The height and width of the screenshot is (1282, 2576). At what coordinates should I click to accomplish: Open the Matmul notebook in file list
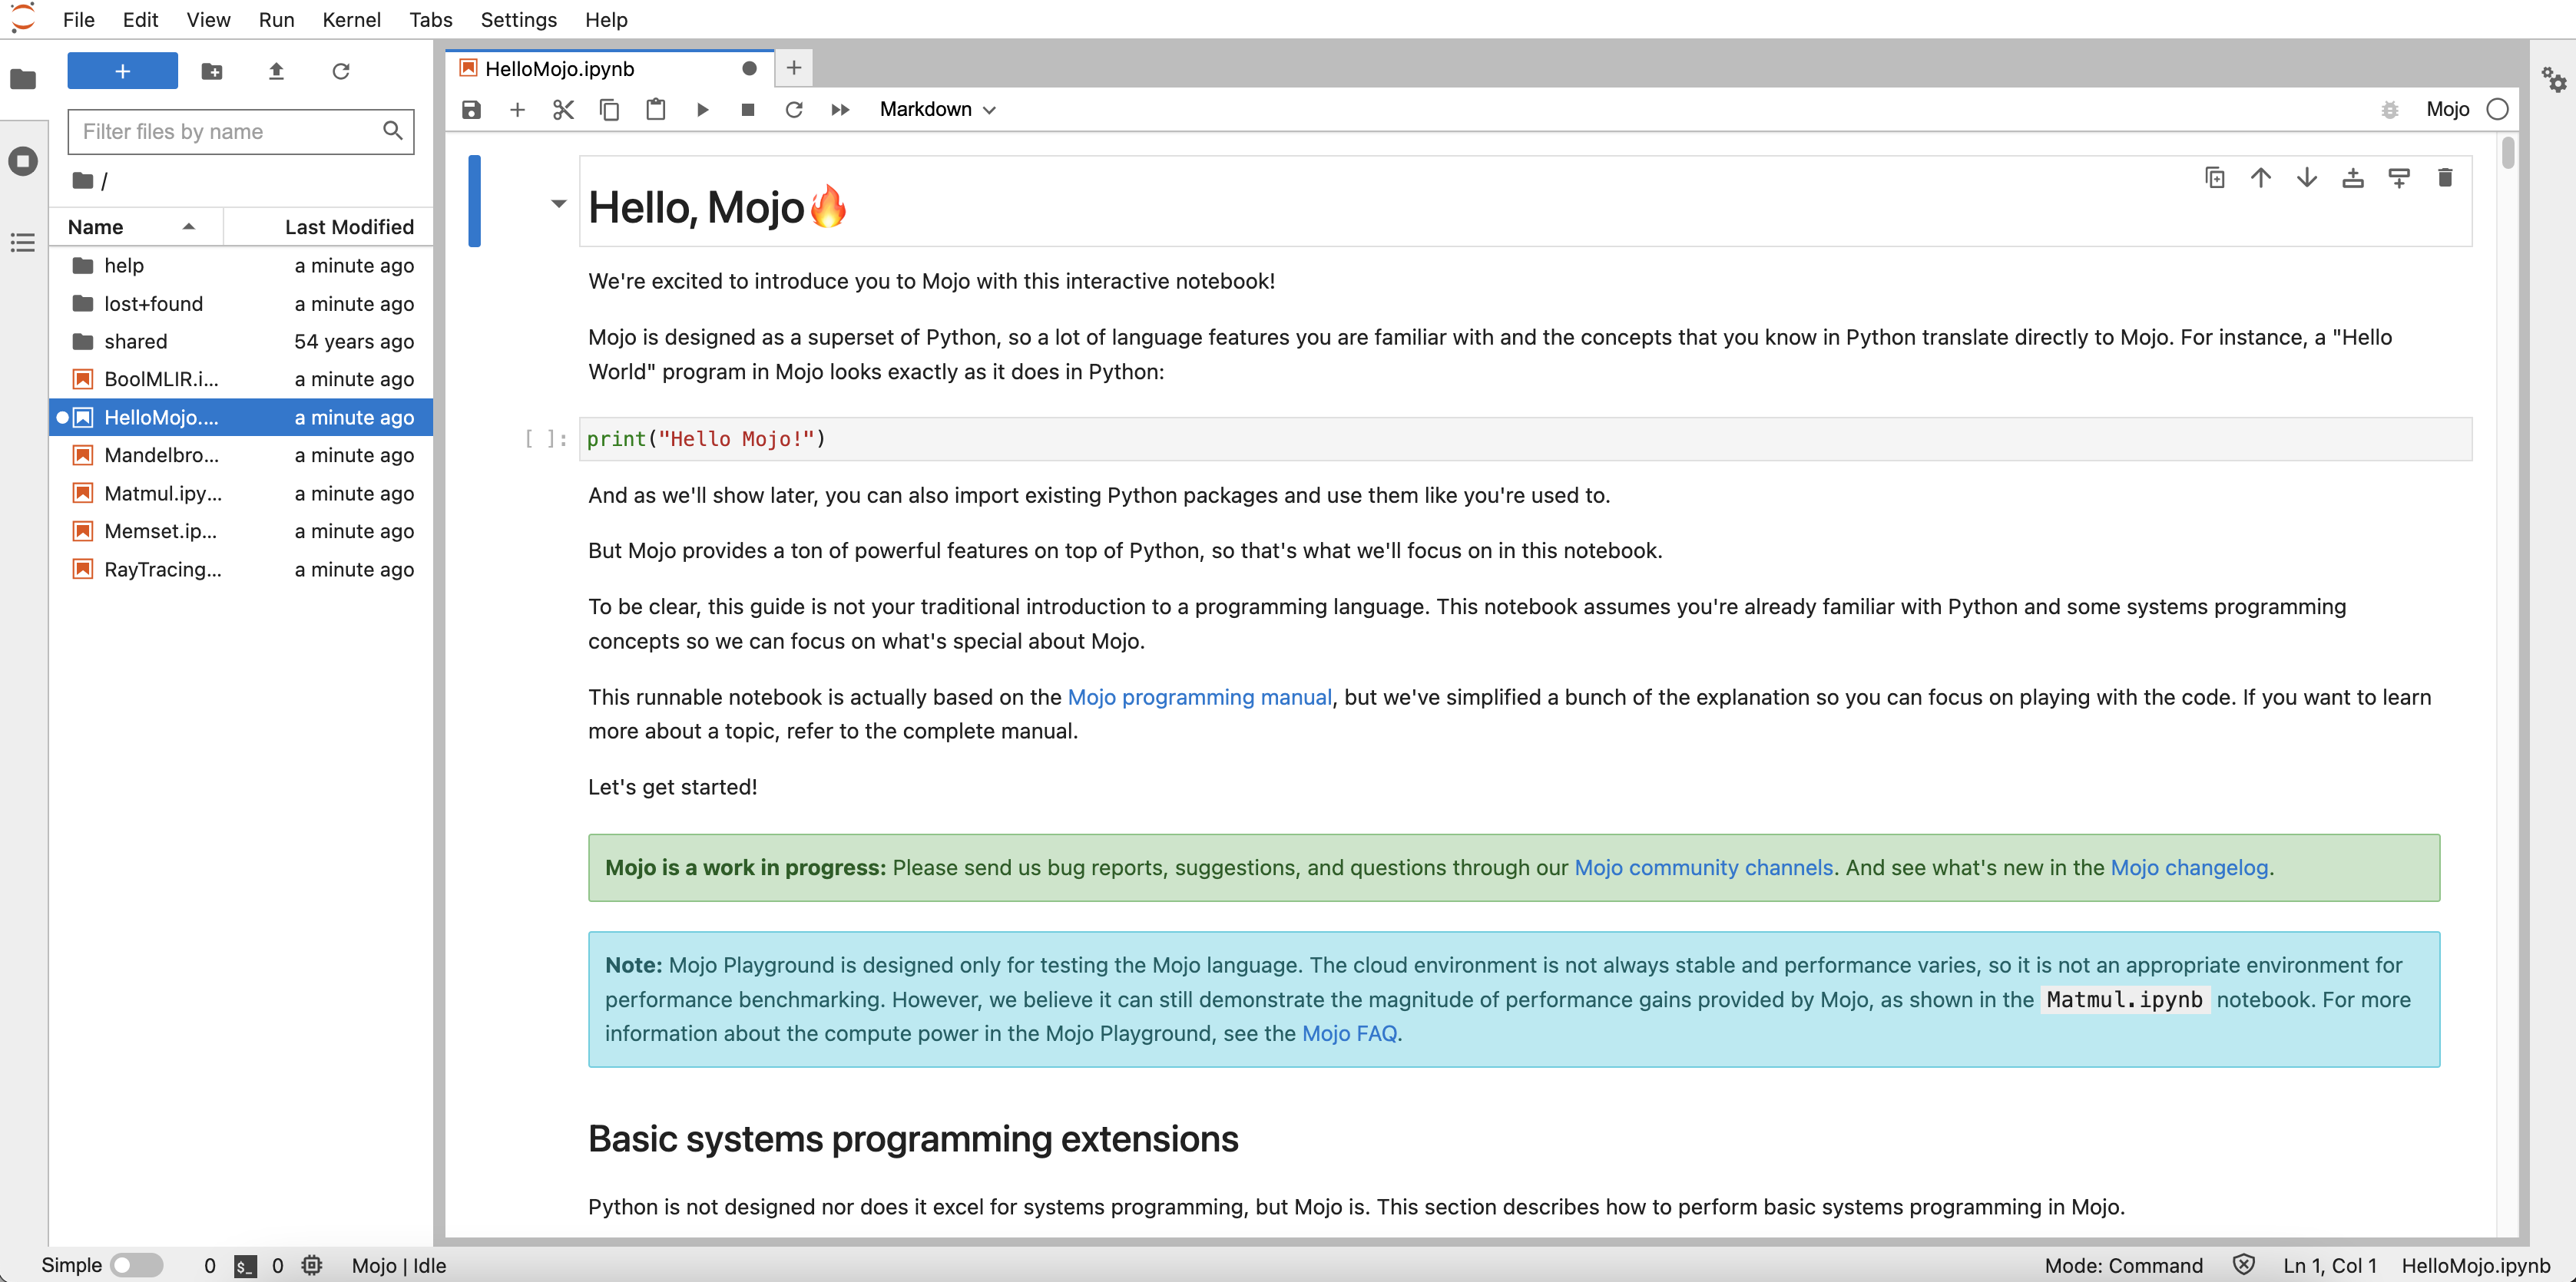[162, 494]
